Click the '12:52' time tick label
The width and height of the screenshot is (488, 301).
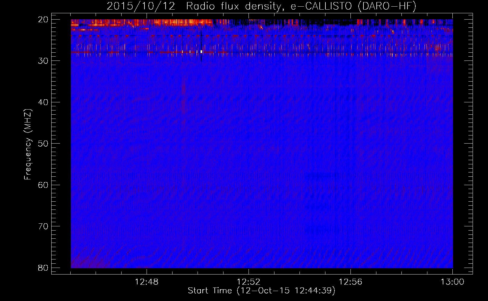pos(249,282)
